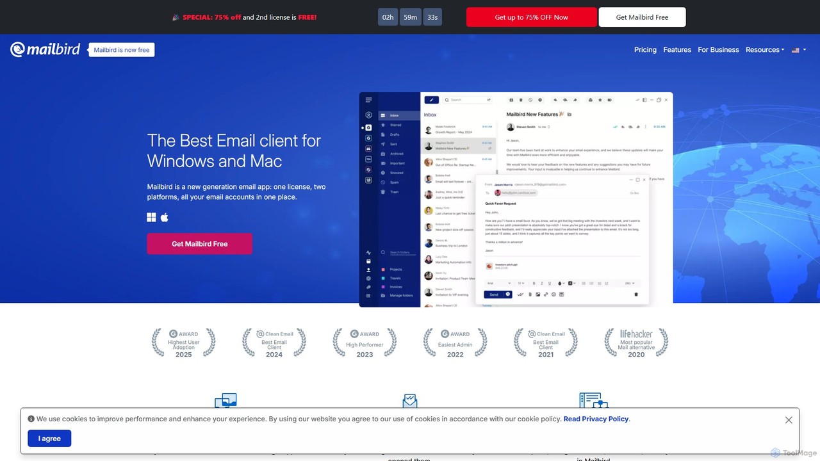Image resolution: width=820 pixels, height=461 pixels.
Task: Click the purple Invoices color tag
Action: 383,287
